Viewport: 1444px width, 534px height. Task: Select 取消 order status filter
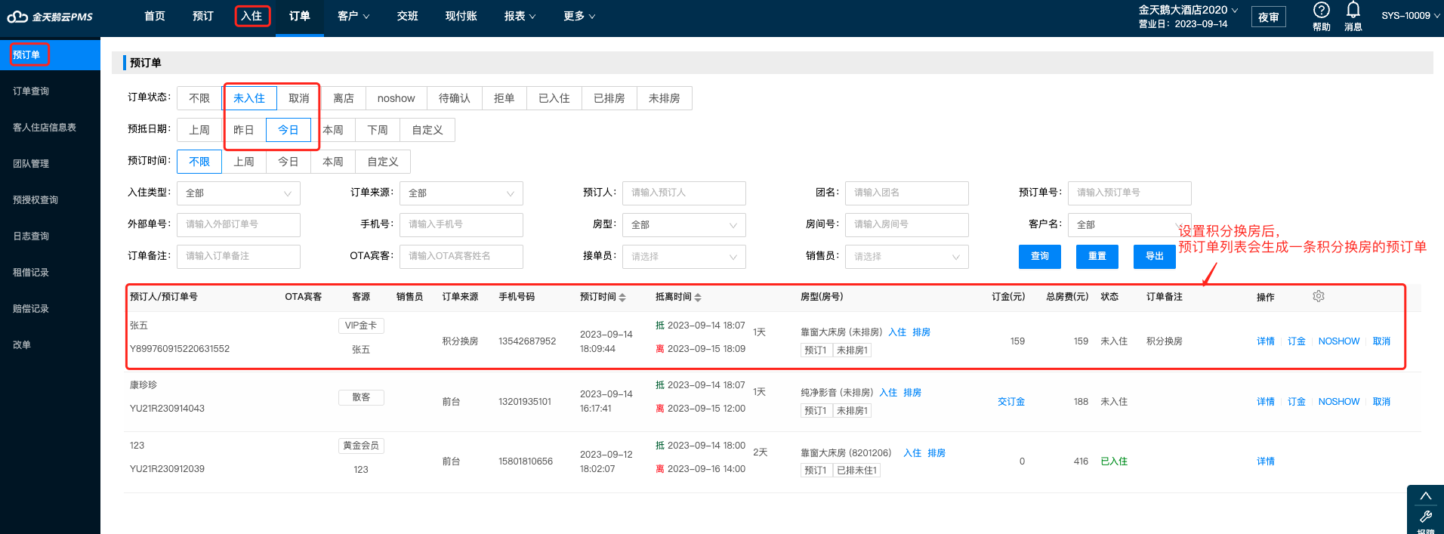pyautogui.click(x=299, y=98)
